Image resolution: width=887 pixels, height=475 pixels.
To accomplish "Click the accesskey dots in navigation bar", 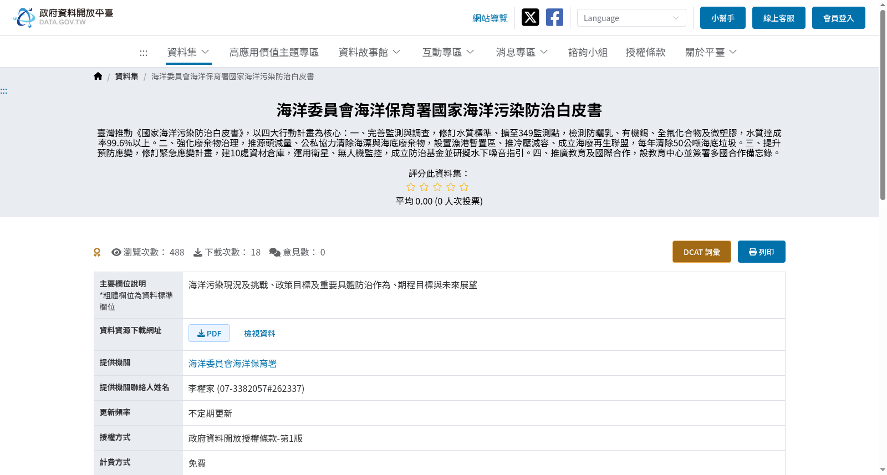I will tap(144, 53).
